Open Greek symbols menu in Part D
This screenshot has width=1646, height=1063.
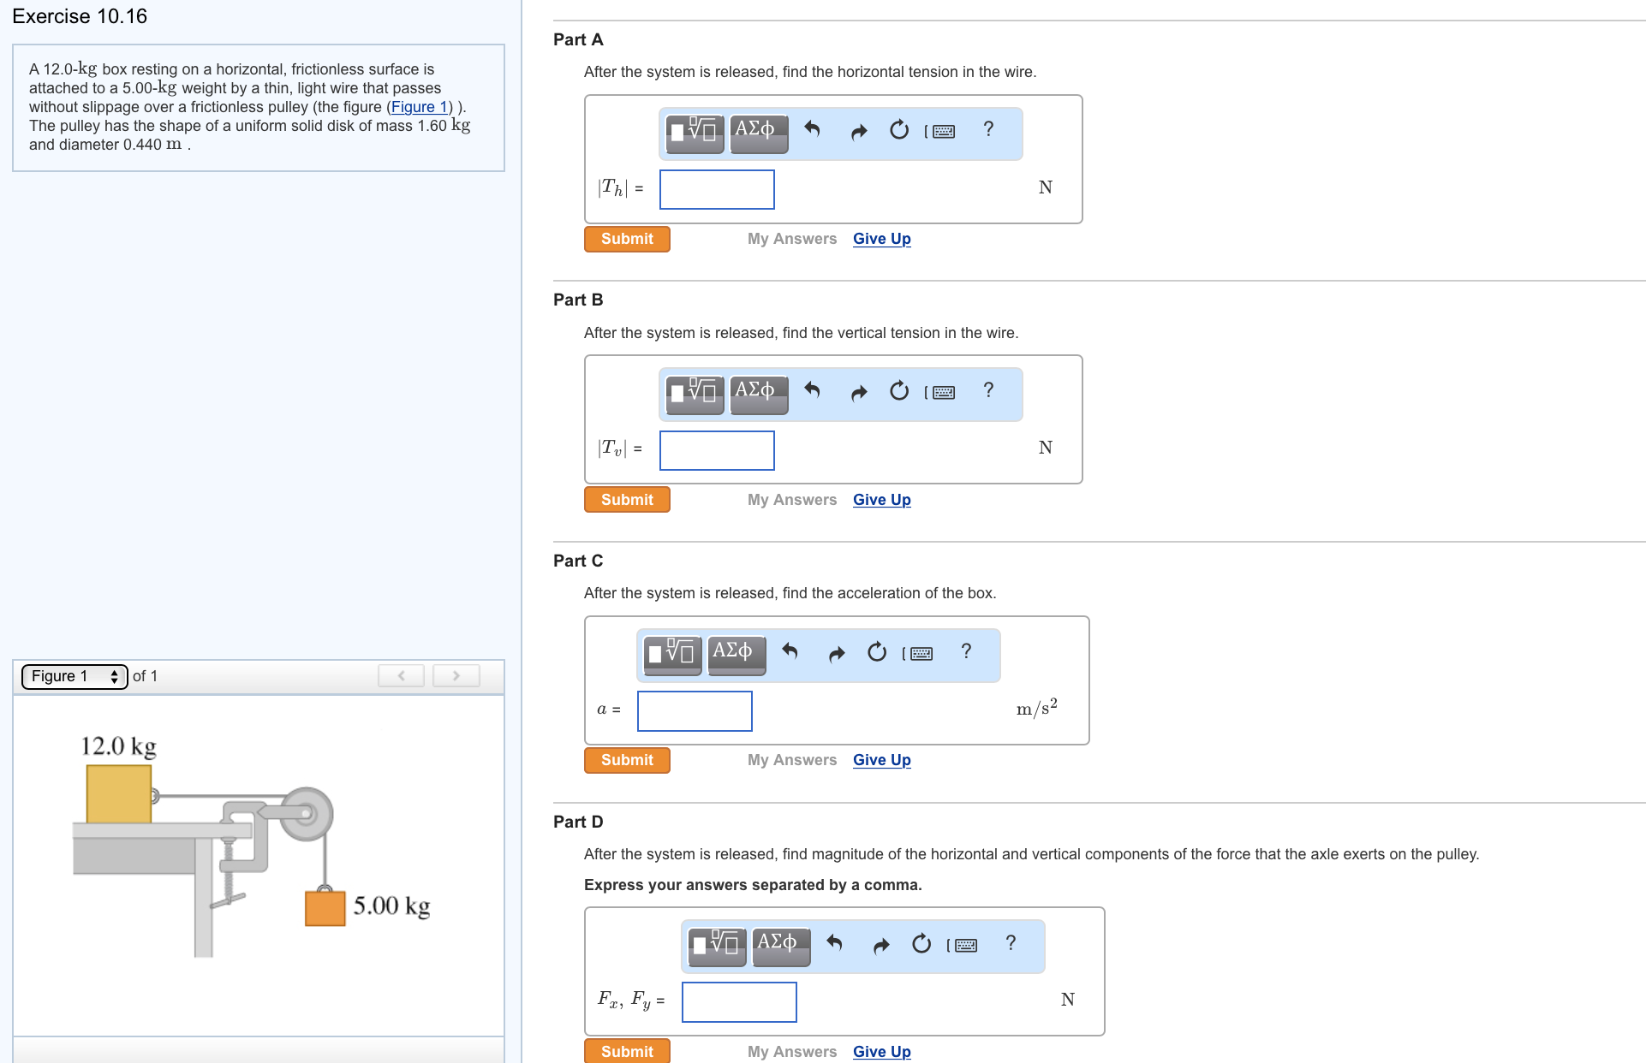pos(781,947)
